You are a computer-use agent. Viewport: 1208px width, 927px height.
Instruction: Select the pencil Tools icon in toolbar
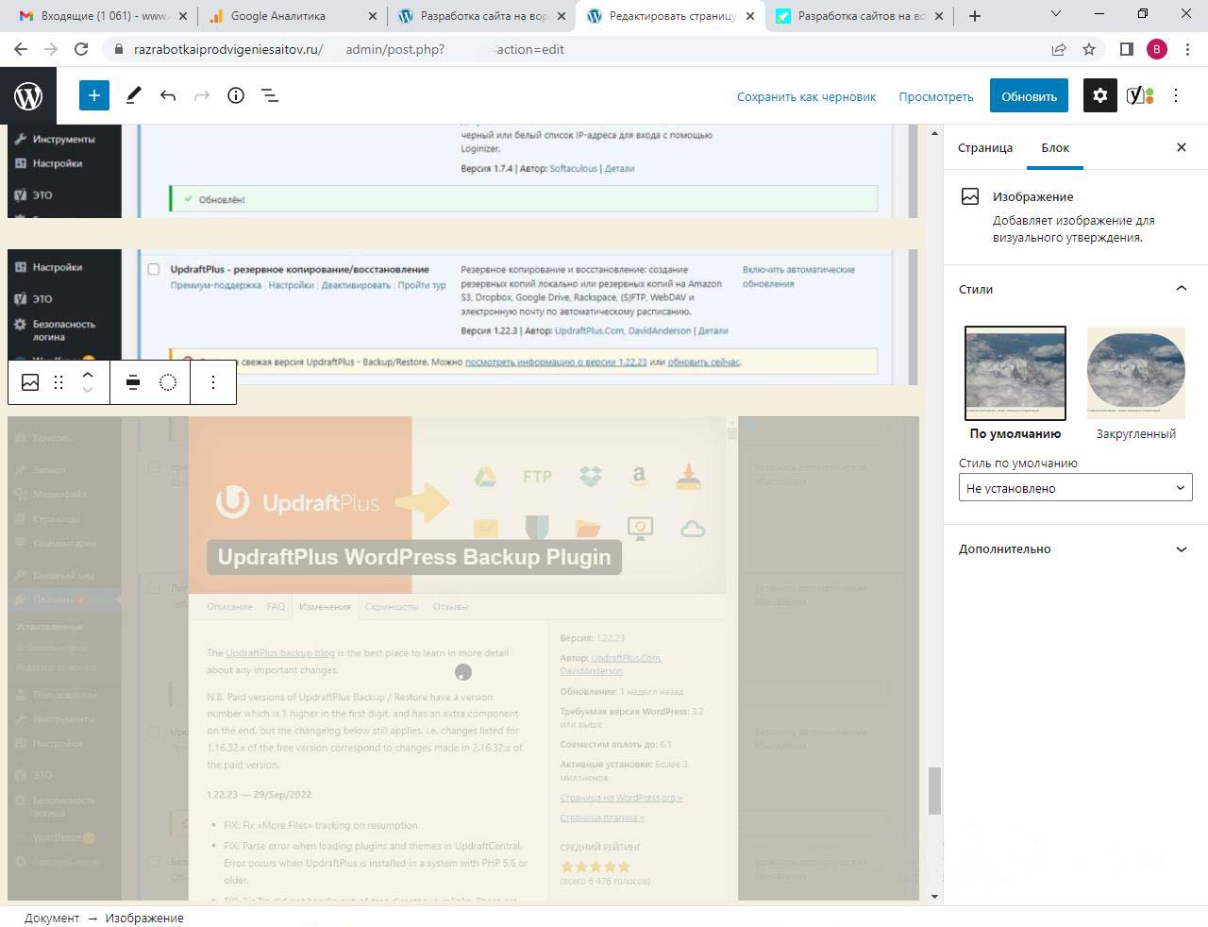pyautogui.click(x=133, y=95)
